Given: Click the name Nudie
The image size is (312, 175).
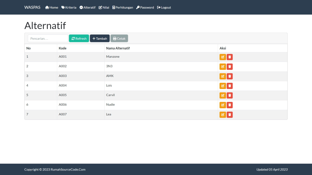Looking at the screenshot, I should click(x=110, y=104).
